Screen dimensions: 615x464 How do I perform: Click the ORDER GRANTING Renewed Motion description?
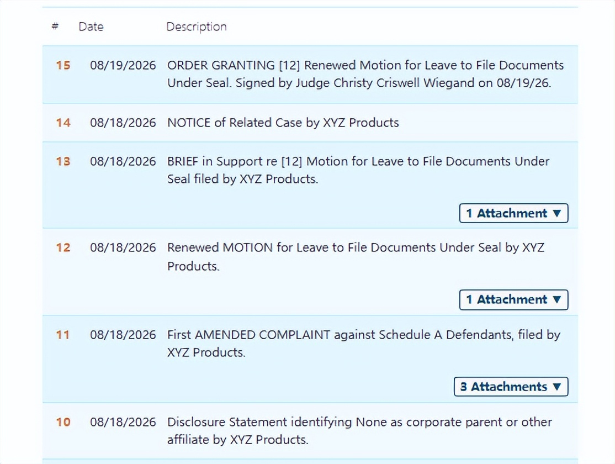tap(365, 74)
